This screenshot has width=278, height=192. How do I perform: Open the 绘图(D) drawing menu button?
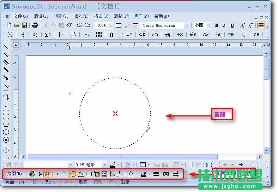pos(14,173)
